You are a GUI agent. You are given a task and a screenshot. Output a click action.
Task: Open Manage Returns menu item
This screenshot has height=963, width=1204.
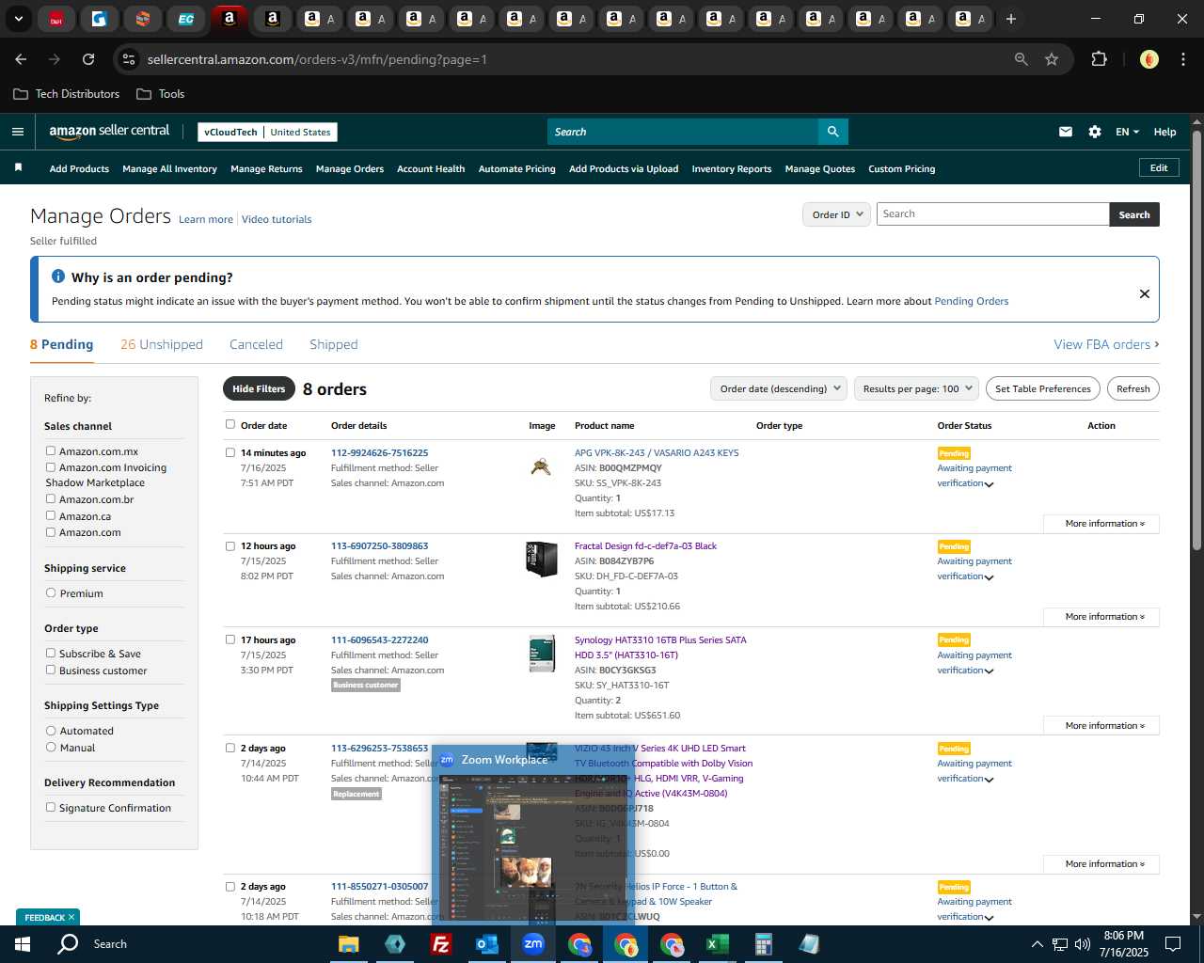tap(266, 168)
